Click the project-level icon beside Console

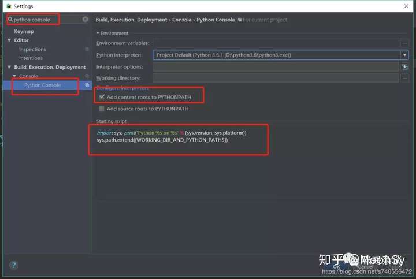coord(87,76)
